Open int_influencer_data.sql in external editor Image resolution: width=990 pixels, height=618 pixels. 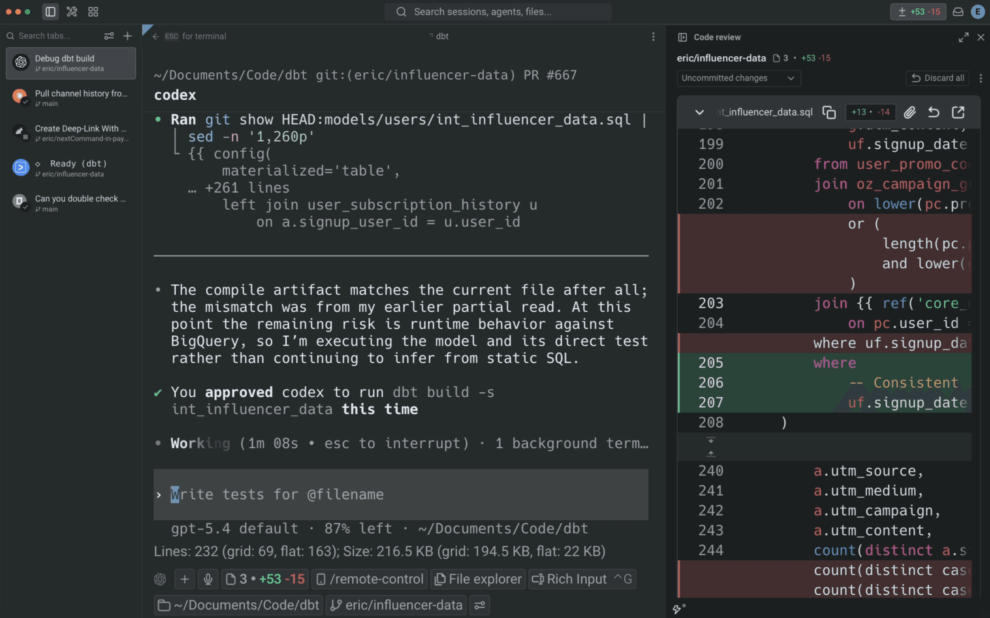coord(958,112)
